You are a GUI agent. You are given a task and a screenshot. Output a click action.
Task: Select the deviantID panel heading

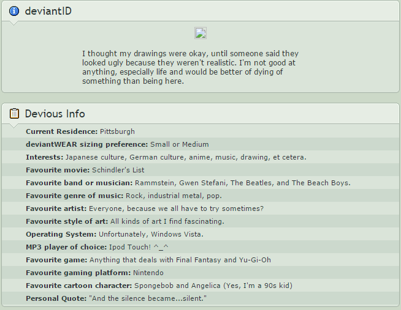[48, 11]
